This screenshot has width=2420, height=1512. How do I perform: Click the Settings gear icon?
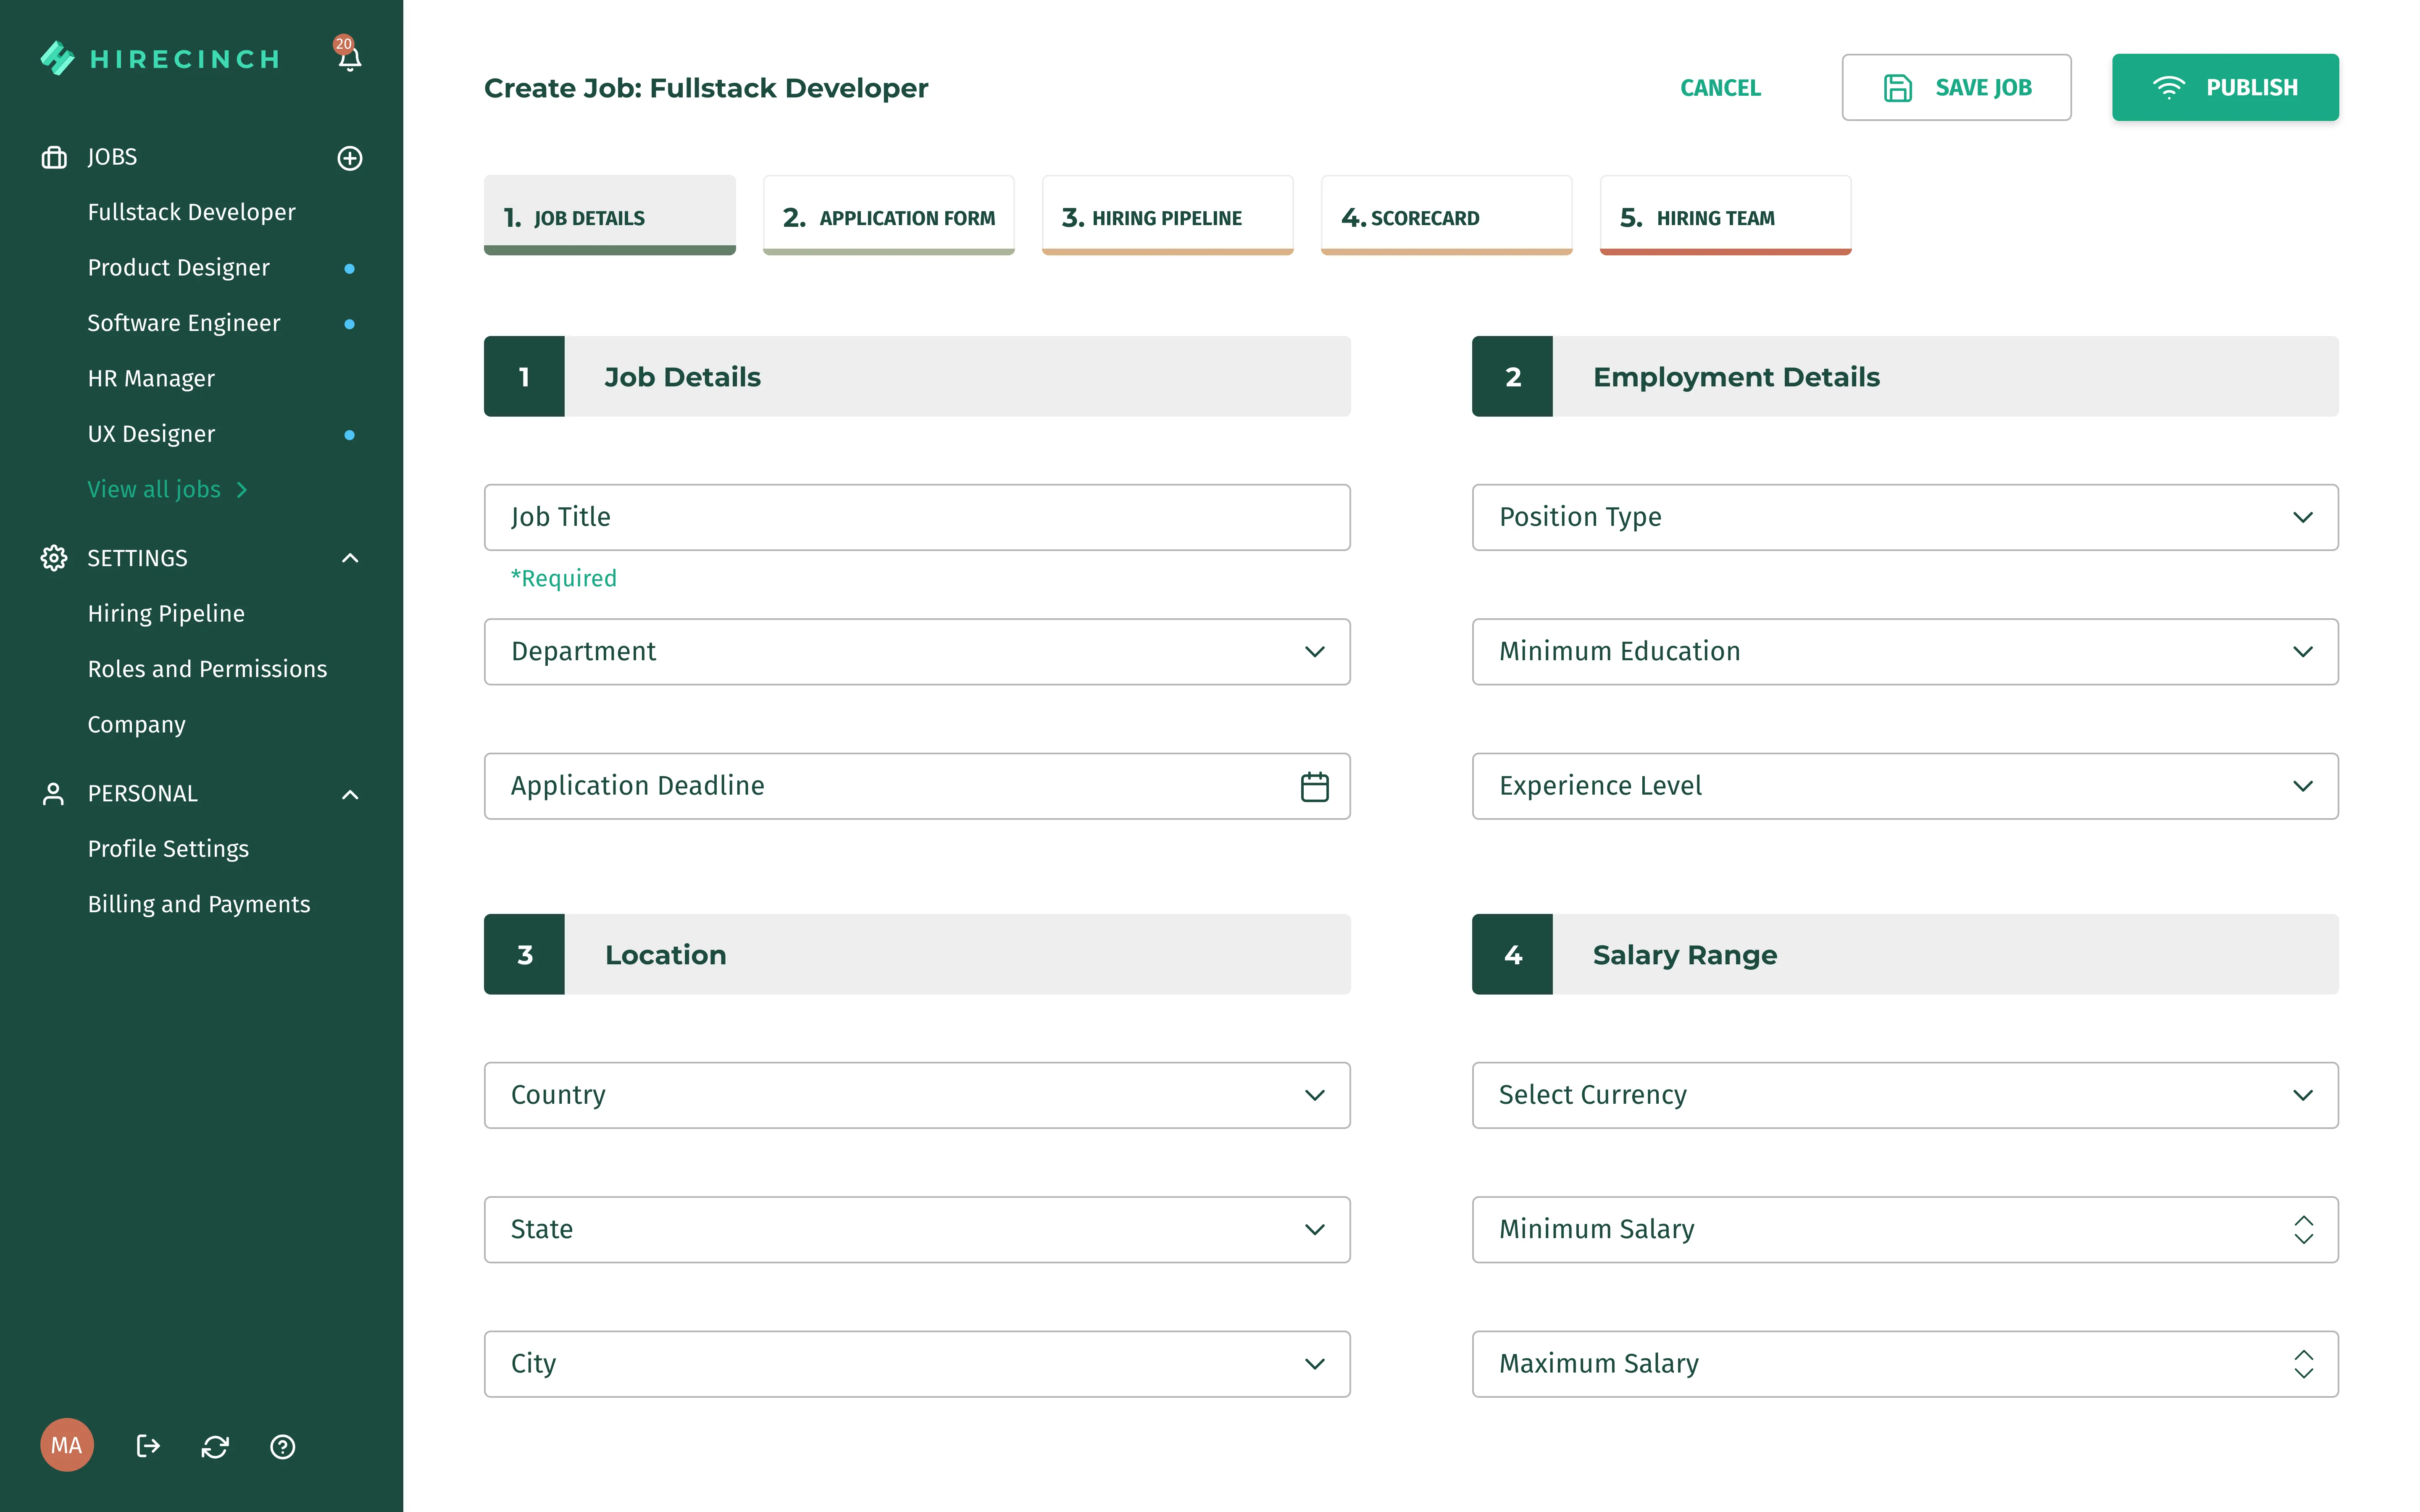54,558
